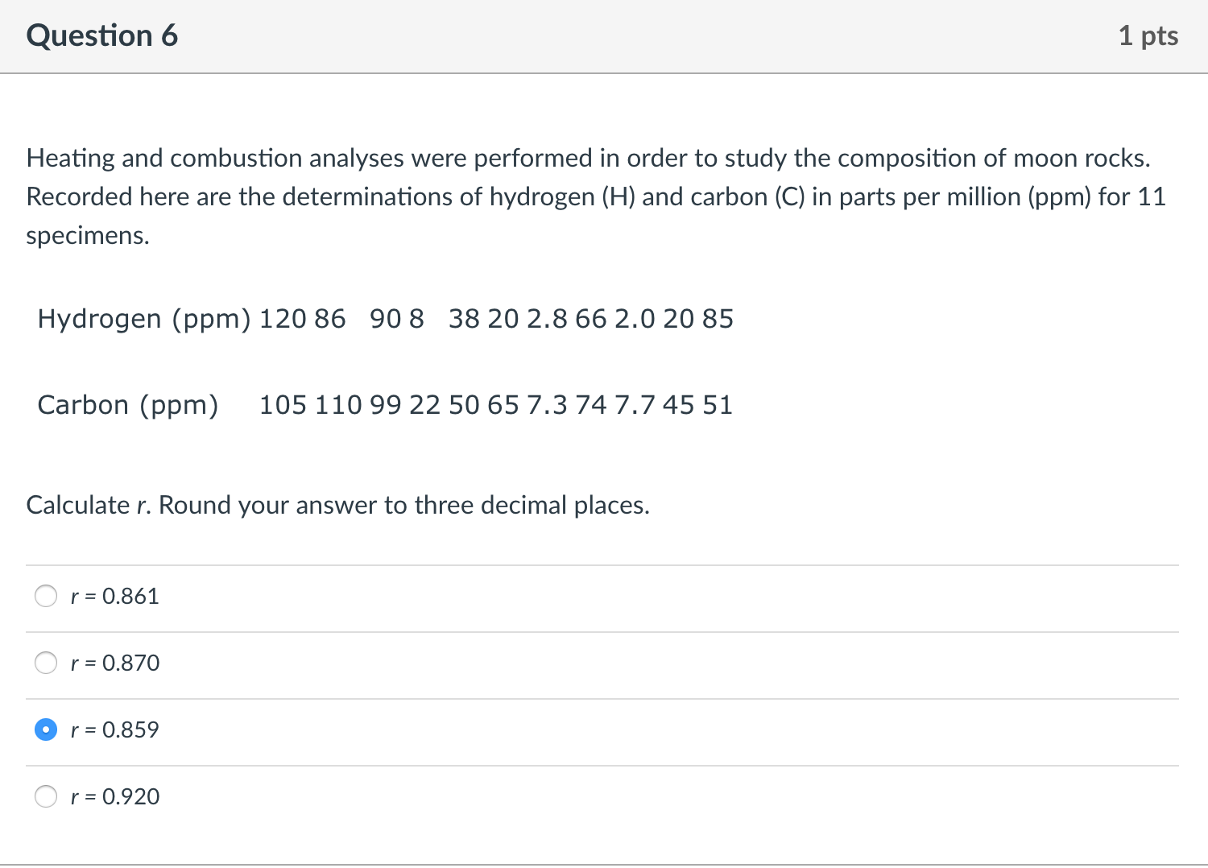Click the word "specimens." in the question
The width and height of the screenshot is (1208, 868).
click(88, 236)
